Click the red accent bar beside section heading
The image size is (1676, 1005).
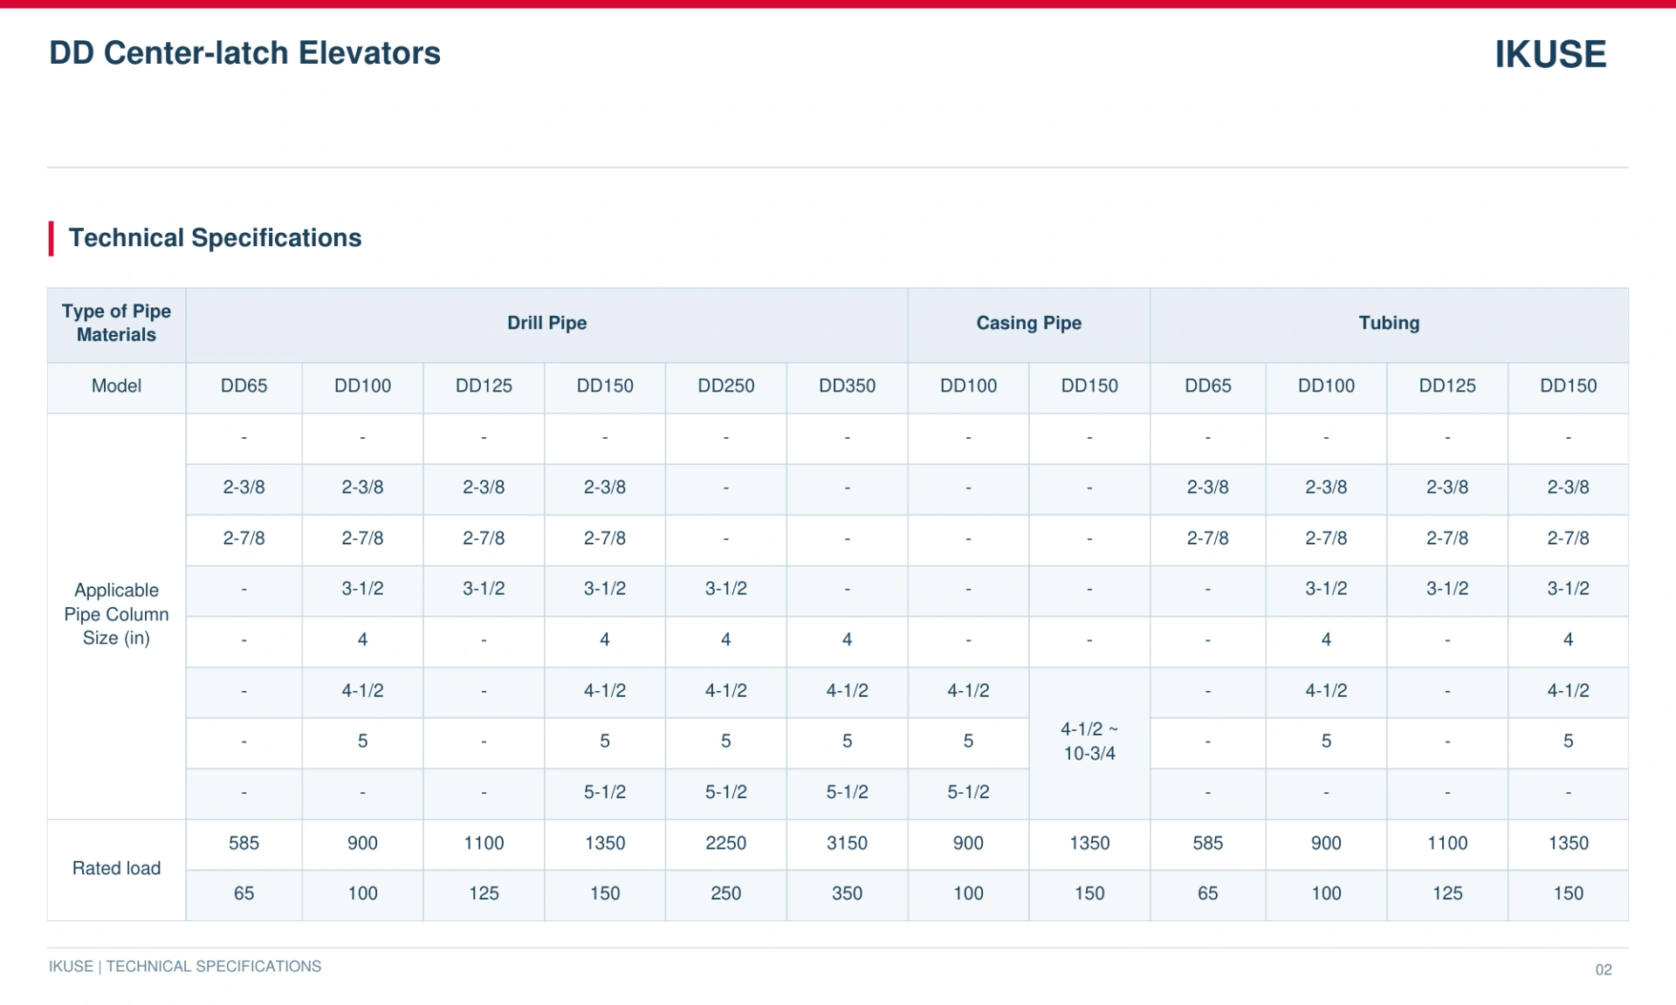(52, 238)
